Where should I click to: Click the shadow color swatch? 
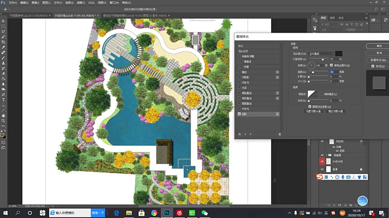tap(339, 54)
